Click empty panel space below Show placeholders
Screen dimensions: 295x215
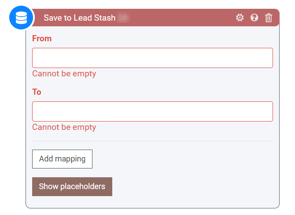152,201
